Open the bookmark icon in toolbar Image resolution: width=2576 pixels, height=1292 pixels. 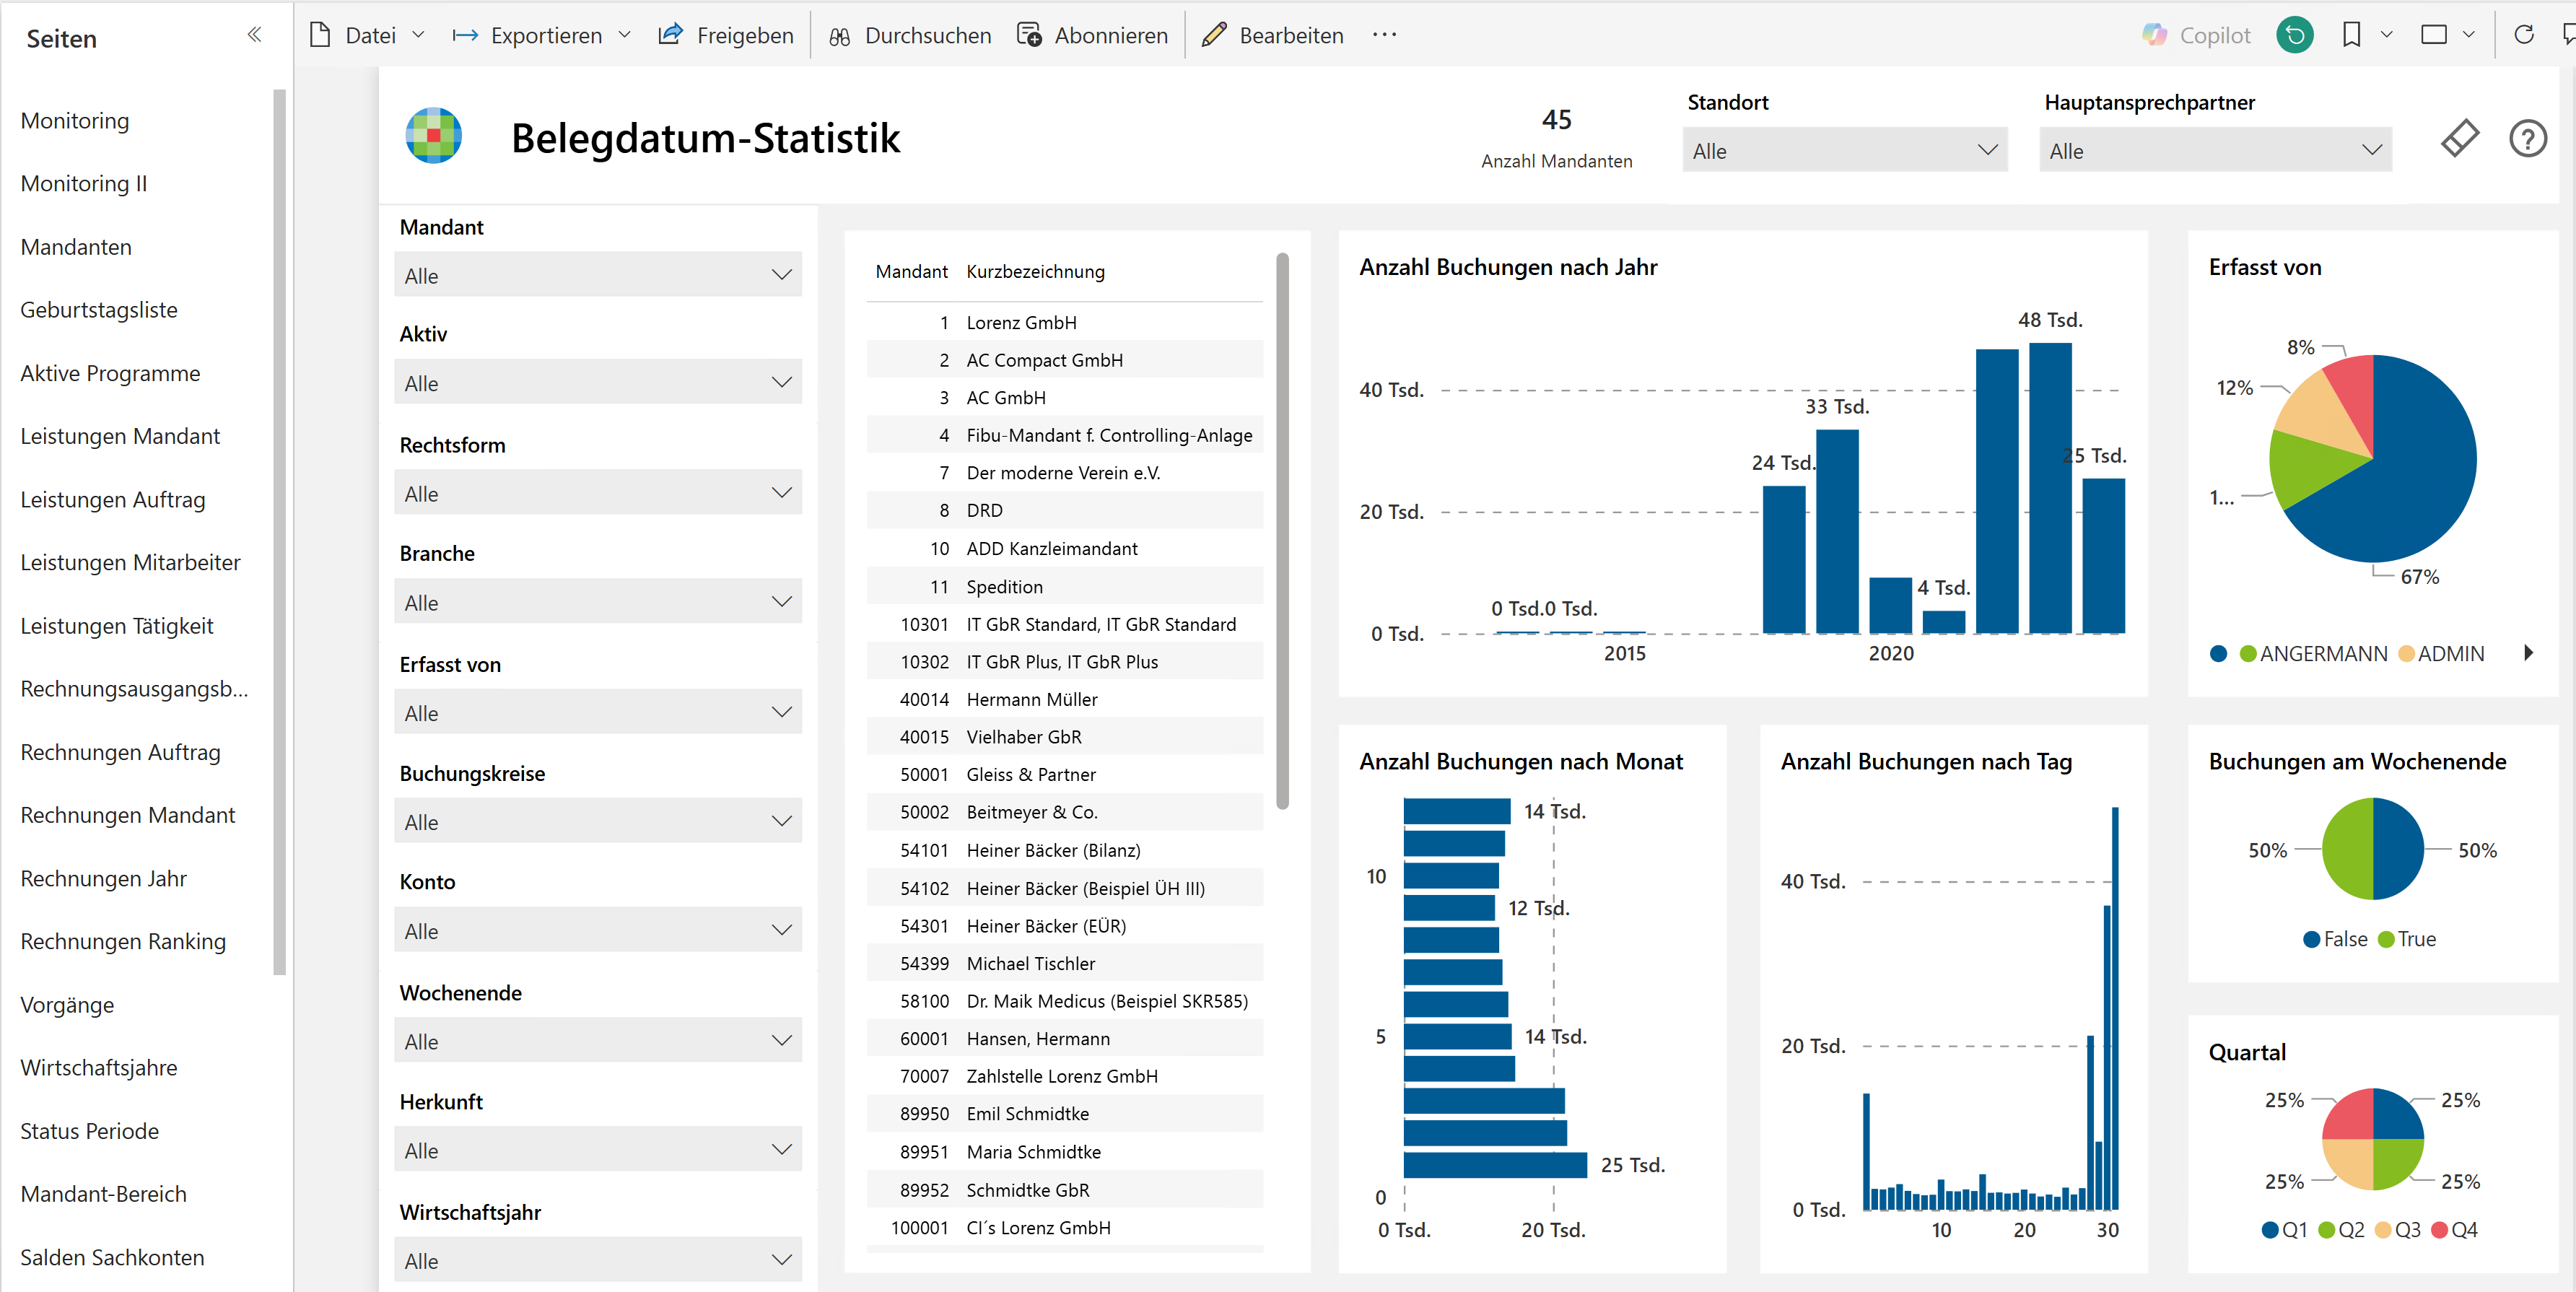pyautogui.click(x=2351, y=35)
